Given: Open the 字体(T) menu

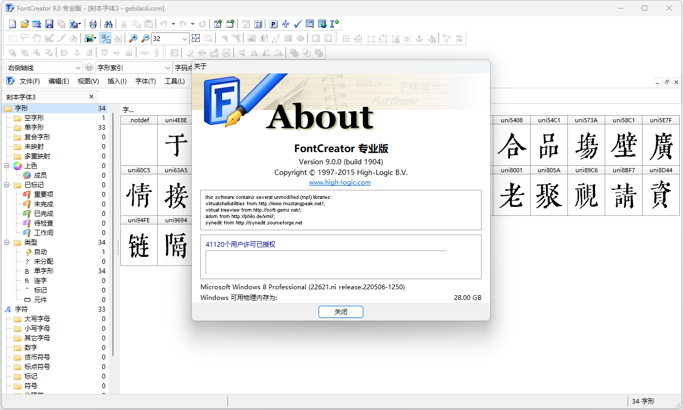Looking at the screenshot, I should click(x=145, y=81).
